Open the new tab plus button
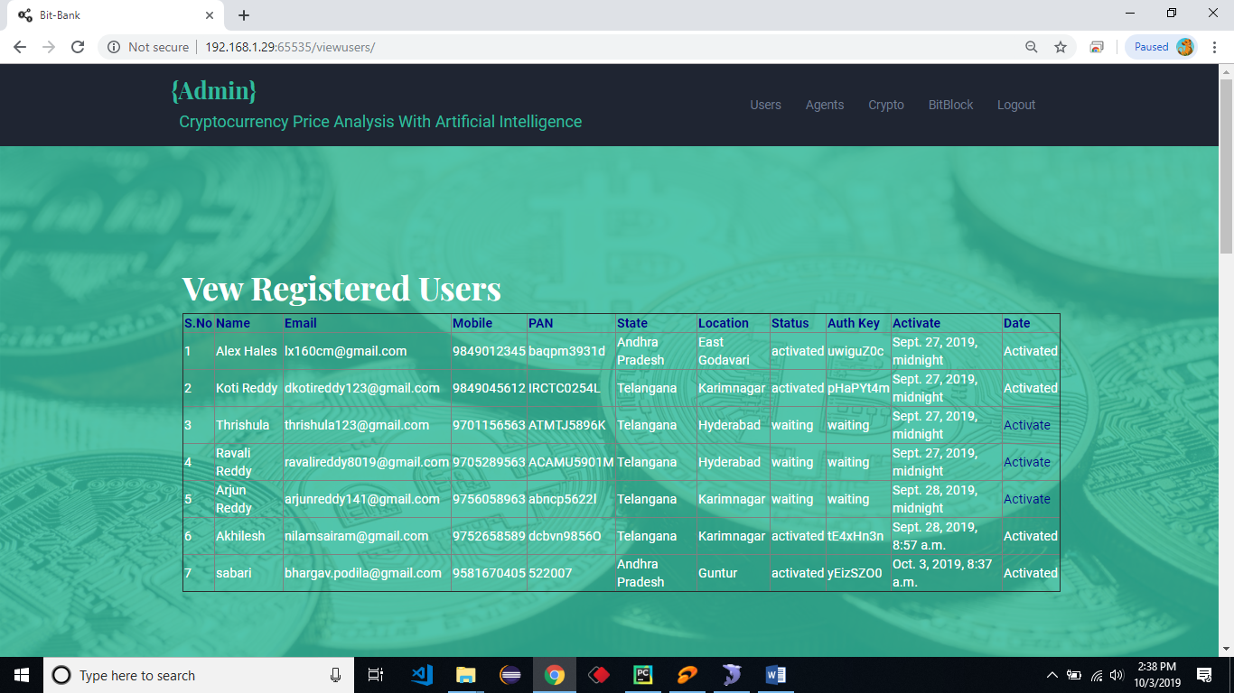Screen dimensions: 1234x693 coord(244,15)
